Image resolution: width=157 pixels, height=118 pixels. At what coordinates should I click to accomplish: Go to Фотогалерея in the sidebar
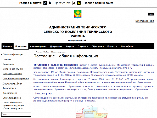tap(9, 88)
